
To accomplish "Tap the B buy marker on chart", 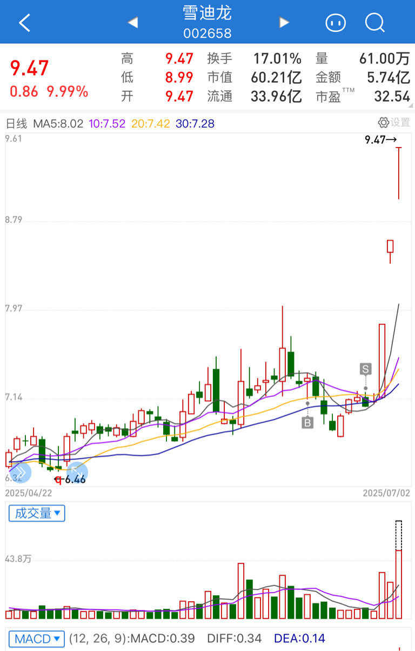I will pyautogui.click(x=307, y=423).
